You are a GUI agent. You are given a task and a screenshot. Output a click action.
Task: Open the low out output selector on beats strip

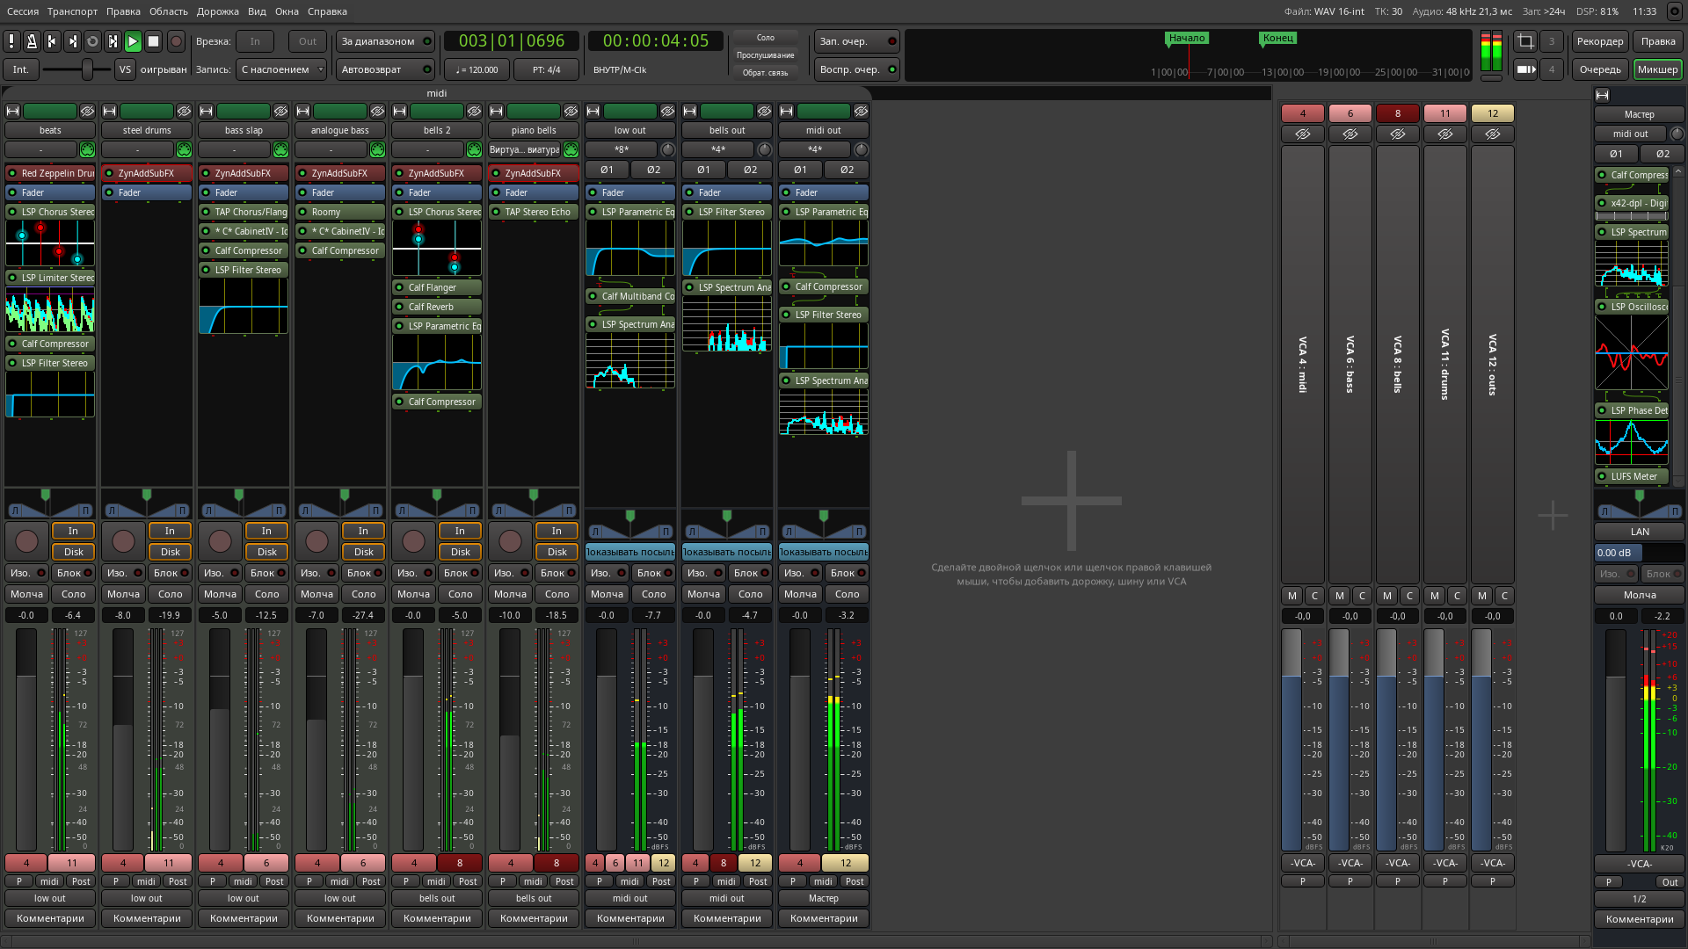[50, 898]
